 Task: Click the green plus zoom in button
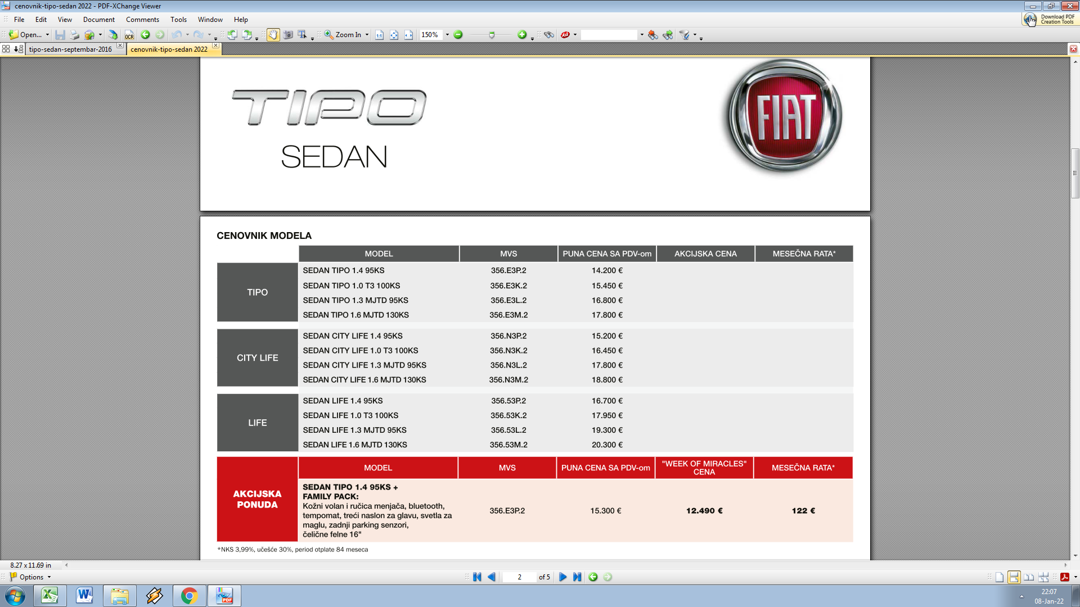[522, 35]
